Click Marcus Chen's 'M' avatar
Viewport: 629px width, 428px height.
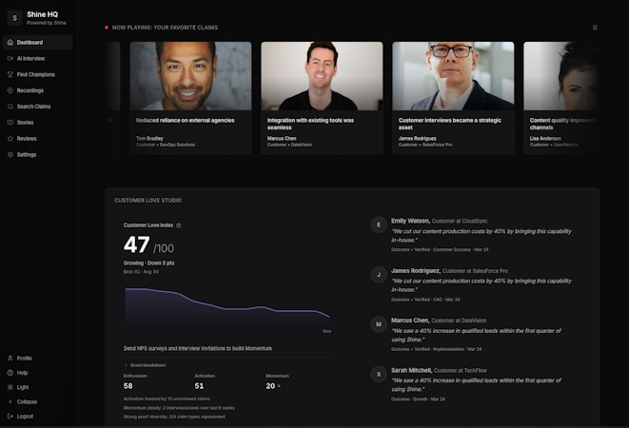(x=379, y=324)
